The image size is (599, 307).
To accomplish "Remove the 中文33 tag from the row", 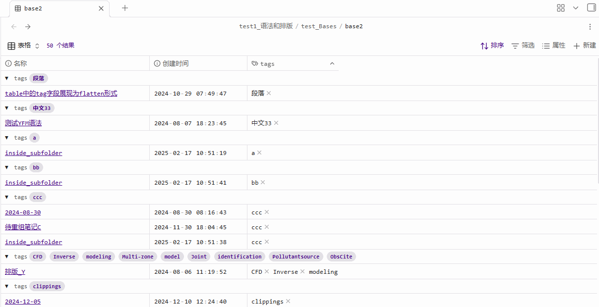I will [276, 123].
